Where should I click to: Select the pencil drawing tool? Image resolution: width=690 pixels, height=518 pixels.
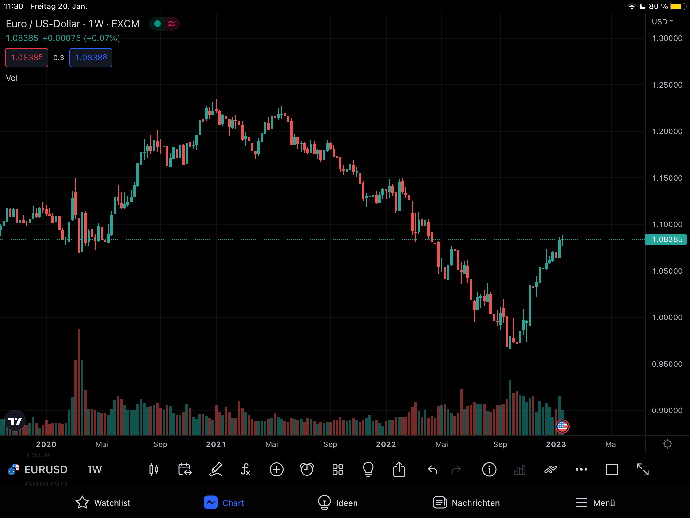215,469
